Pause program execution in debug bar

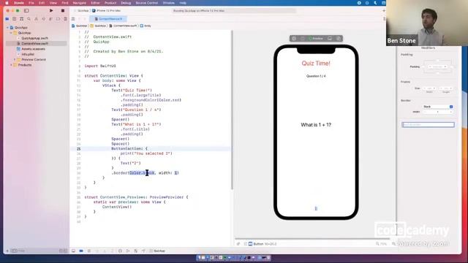point(89,251)
